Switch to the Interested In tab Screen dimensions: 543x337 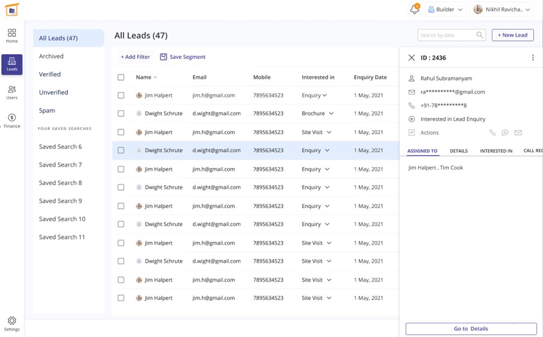tap(496, 151)
